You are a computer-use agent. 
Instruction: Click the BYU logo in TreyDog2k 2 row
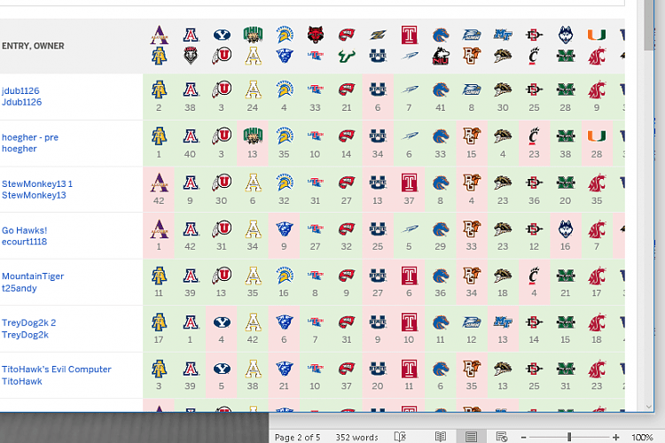pyautogui.click(x=222, y=323)
